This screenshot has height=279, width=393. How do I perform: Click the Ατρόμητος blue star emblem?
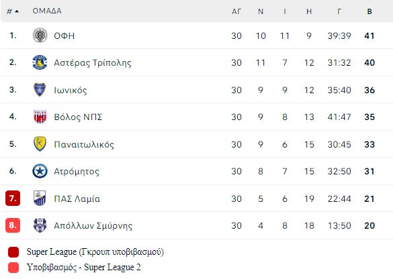40,171
